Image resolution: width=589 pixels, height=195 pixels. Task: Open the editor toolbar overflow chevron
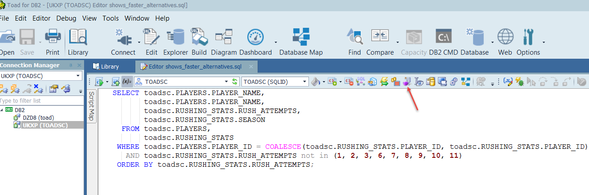pos(492,83)
